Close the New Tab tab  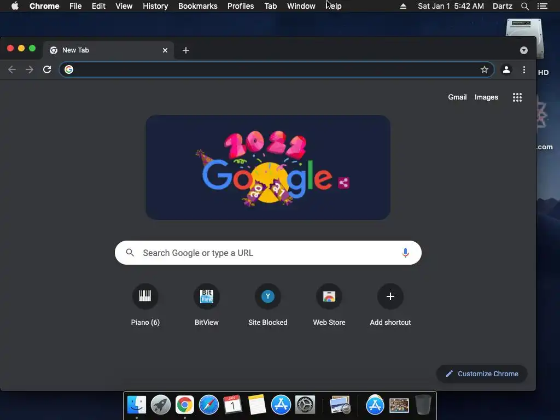(x=165, y=50)
